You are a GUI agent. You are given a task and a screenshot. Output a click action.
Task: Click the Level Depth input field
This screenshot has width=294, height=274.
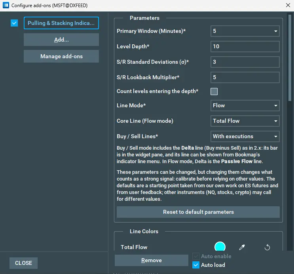tap(245, 46)
